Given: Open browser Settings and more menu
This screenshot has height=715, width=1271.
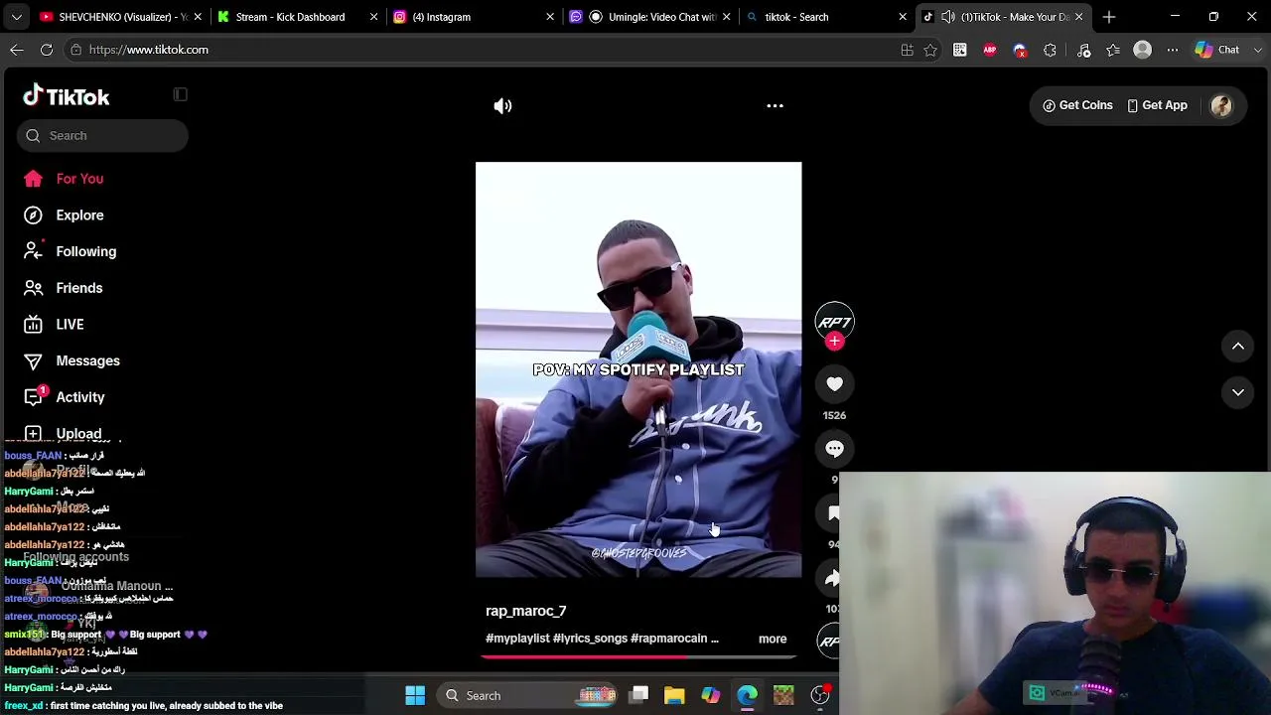Looking at the screenshot, I should pos(1173,50).
